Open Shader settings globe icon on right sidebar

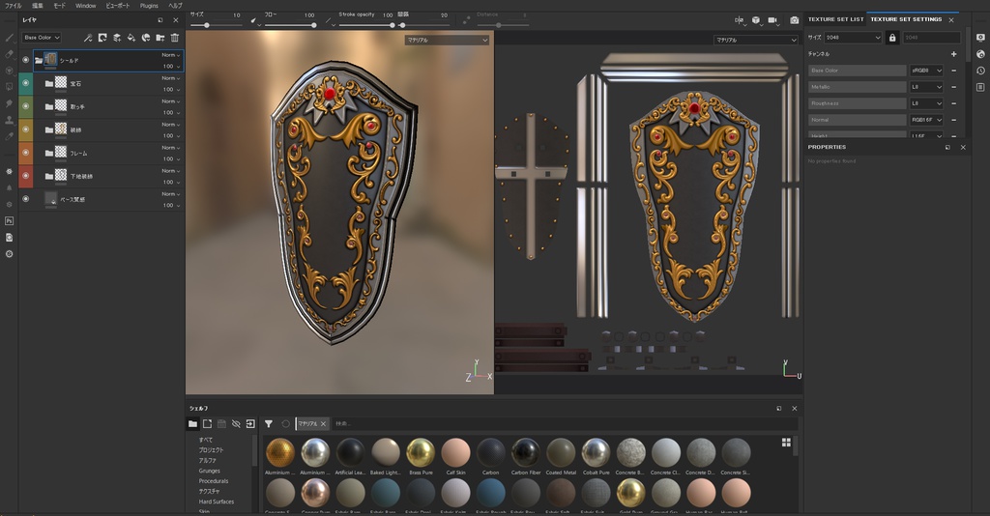[x=980, y=54]
